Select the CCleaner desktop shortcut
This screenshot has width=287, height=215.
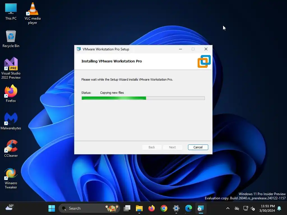[x=11, y=148]
